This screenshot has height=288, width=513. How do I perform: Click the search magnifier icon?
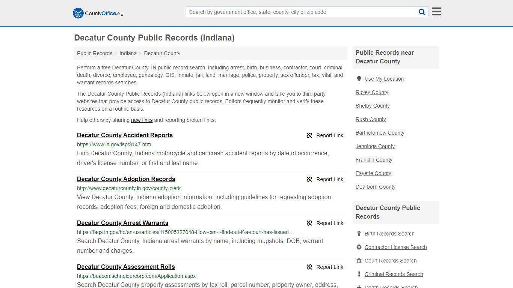coord(422,12)
